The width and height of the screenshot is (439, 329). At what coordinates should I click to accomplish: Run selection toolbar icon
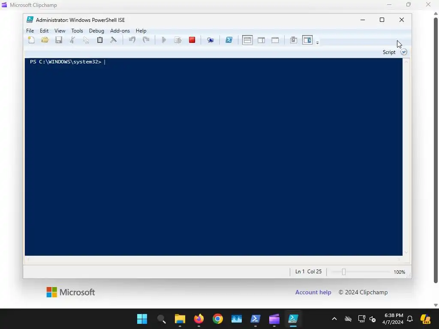178,40
